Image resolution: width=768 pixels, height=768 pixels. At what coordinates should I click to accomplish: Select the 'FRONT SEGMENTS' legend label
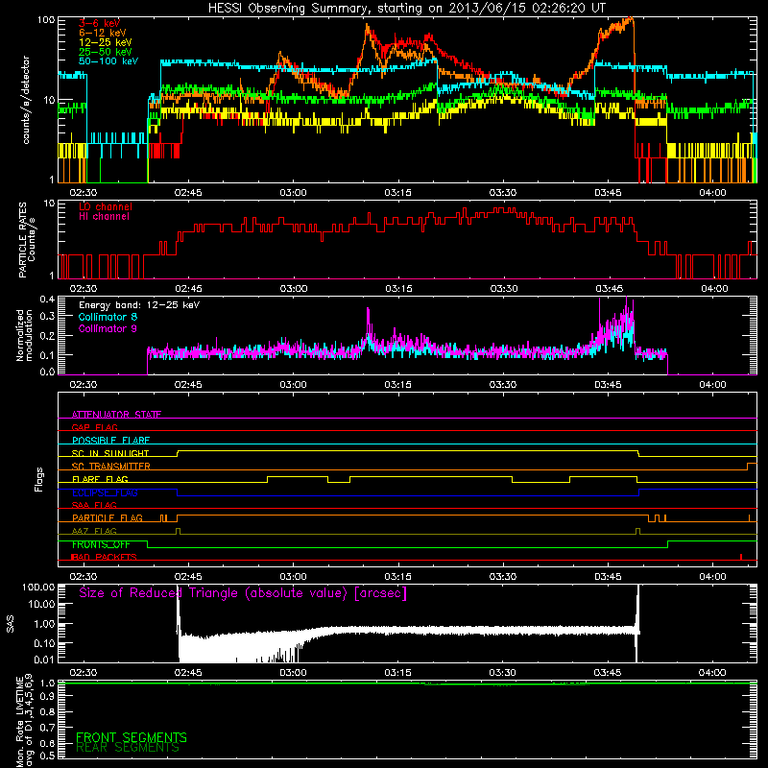click(x=132, y=737)
